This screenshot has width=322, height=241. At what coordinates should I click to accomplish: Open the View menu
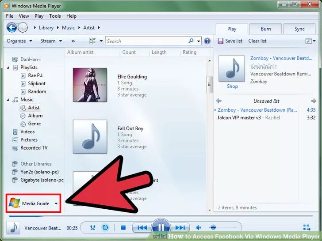[24, 16]
